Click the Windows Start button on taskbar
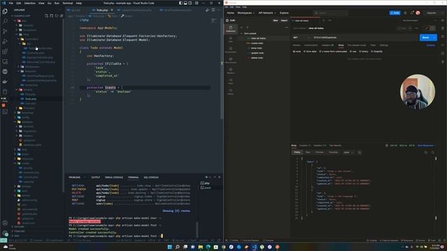This screenshot has height=251, width=447. [170, 247]
